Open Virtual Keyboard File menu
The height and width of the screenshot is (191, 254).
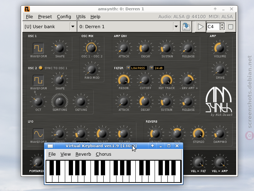point(52,154)
